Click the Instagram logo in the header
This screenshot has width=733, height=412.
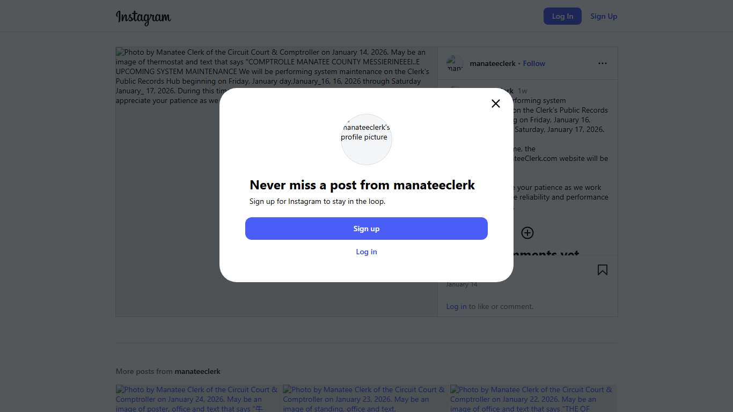[143, 17]
